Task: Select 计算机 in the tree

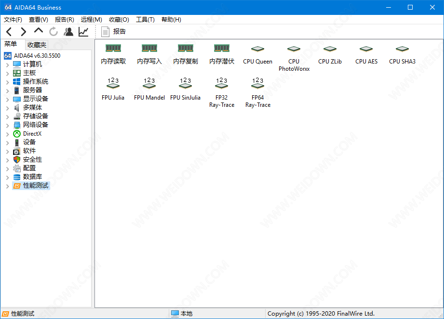Action: pos(27,64)
